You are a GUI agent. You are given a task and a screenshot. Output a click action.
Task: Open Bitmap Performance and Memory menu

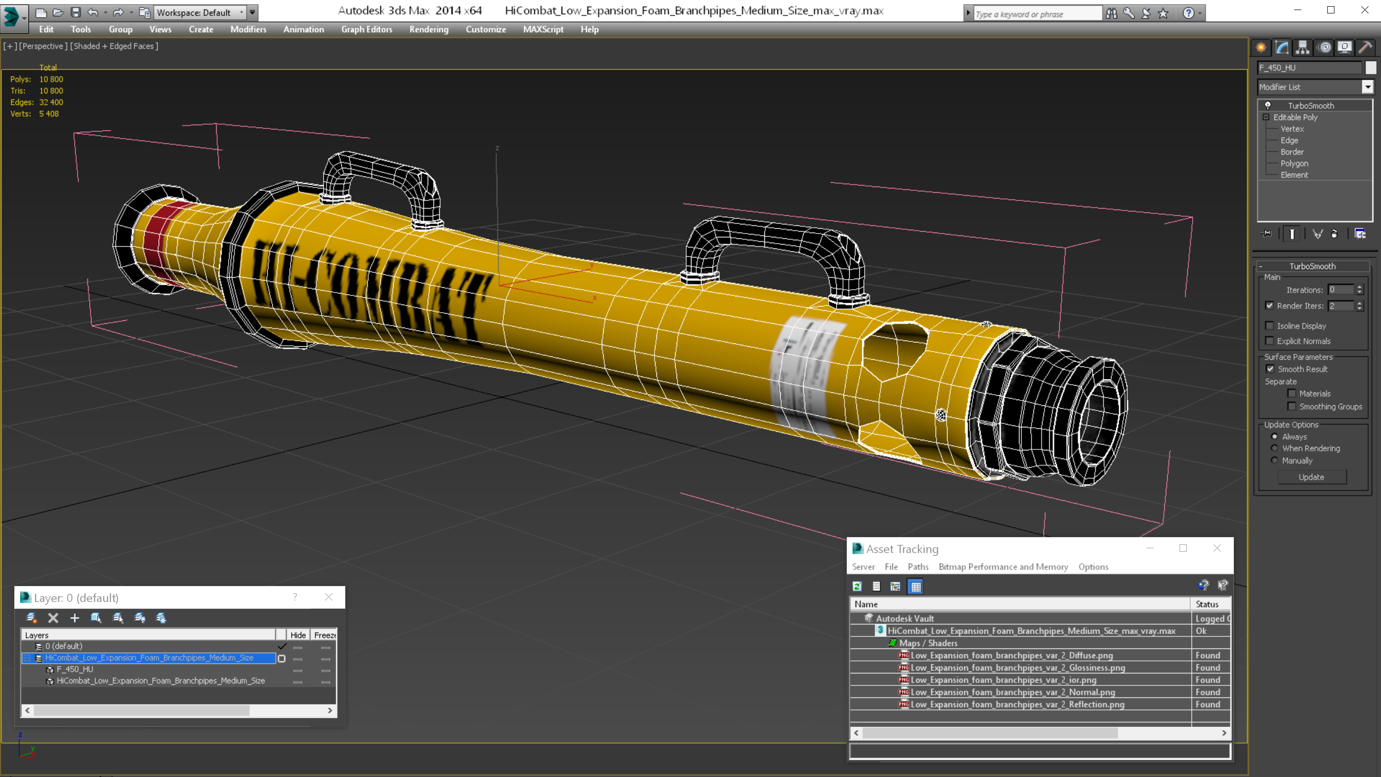pos(1003,567)
